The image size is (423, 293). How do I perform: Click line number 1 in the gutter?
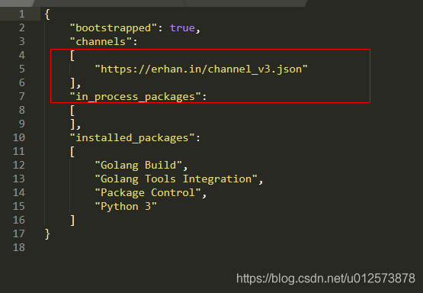(x=22, y=14)
